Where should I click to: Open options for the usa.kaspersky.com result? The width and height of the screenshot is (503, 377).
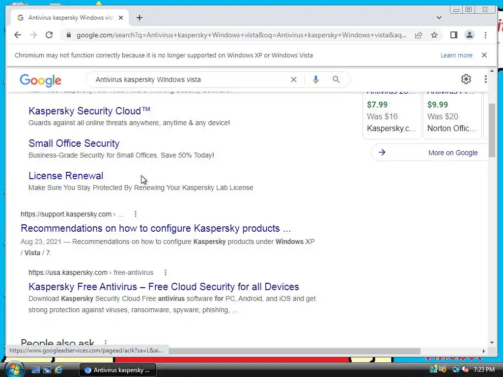point(166,272)
